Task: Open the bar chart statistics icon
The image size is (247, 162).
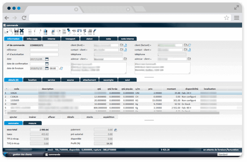Action: pos(45,31)
